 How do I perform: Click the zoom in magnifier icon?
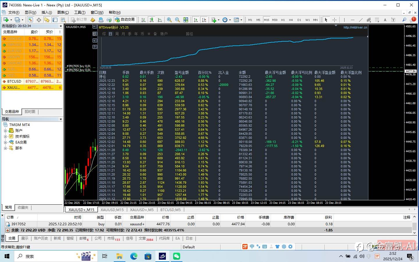(169, 20)
